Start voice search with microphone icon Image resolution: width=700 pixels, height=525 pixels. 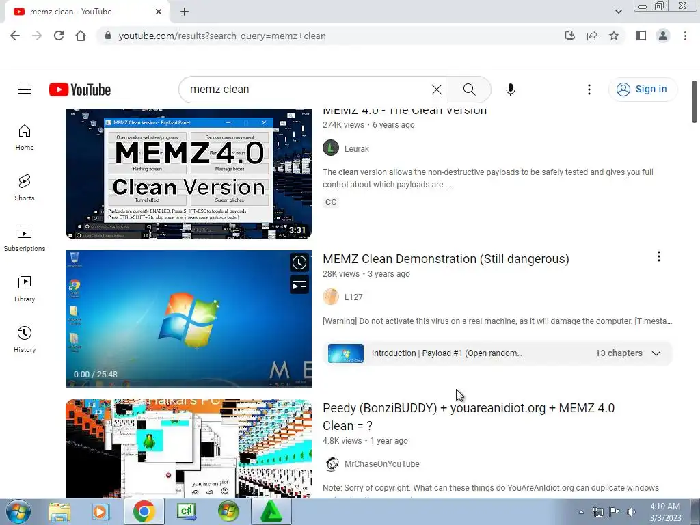(x=510, y=90)
